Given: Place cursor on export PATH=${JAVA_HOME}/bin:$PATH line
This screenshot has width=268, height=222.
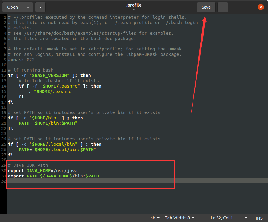Looking at the screenshot, I should (x=53, y=176).
